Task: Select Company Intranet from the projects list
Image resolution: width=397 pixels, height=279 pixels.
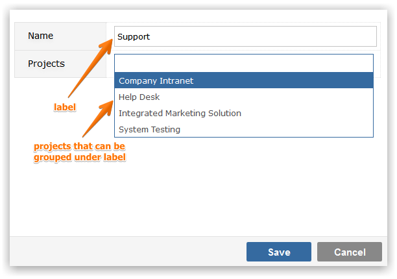Action: pos(244,80)
